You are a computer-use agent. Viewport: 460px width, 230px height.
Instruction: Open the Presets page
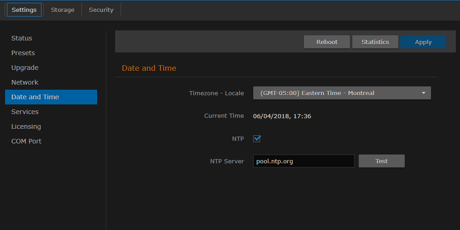[x=23, y=53]
